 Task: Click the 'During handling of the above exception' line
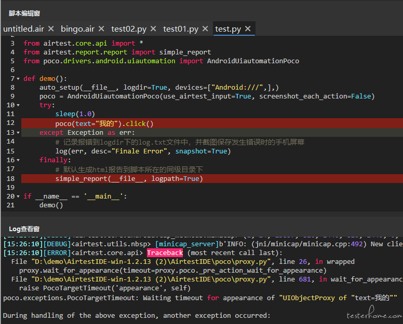pyautogui.click(x=137, y=315)
